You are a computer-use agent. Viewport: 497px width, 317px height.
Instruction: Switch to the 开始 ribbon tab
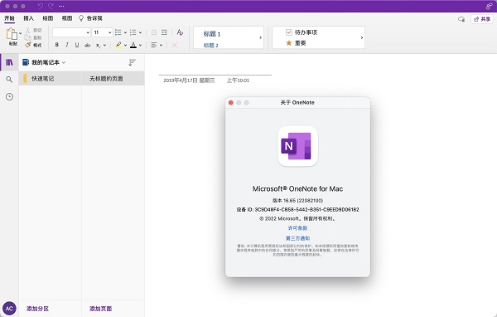(x=9, y=18)
